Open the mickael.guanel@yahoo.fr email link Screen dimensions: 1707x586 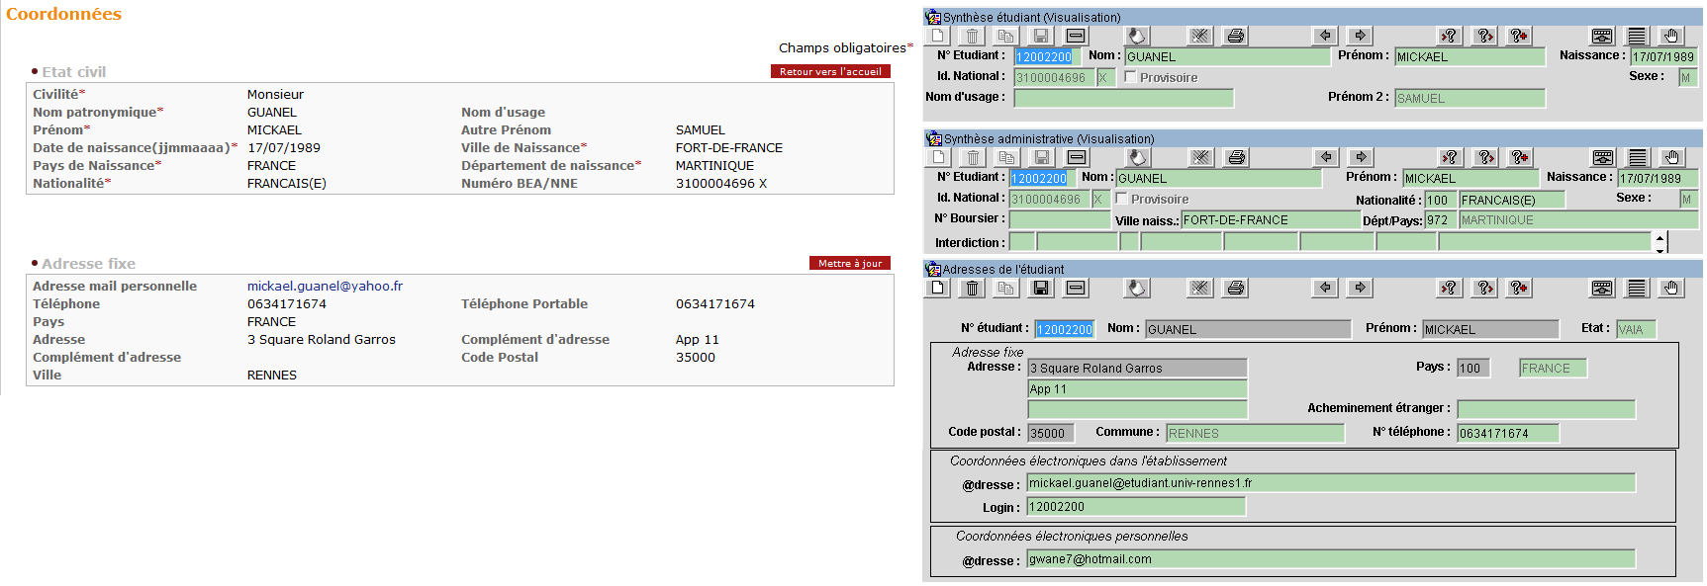coord(325,286)
